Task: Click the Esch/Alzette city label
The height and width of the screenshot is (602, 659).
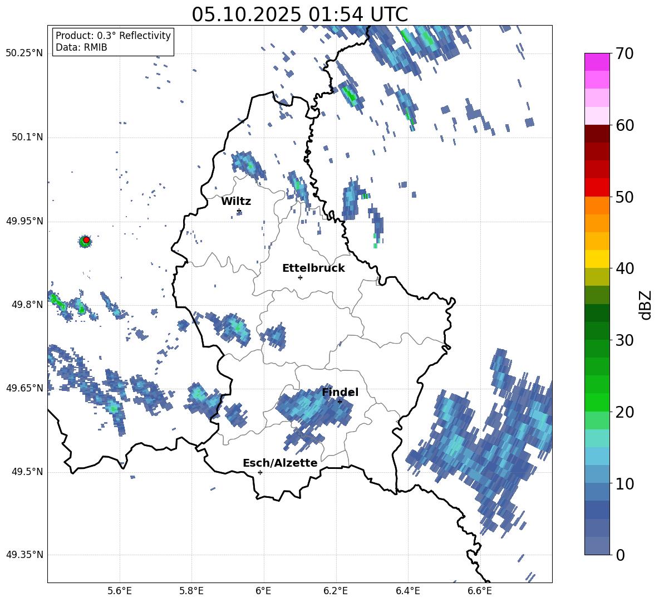Action: 280,463
